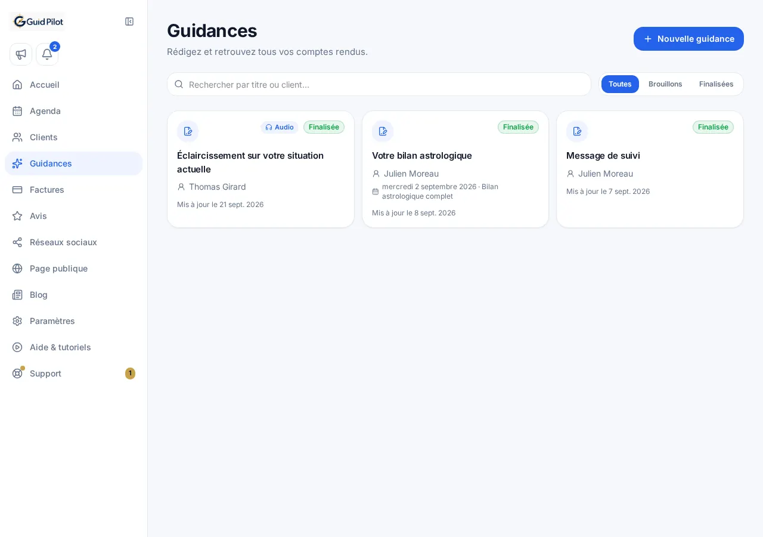Open Aide & tutoriels
Viewport: 763px width, 537px height.
(74, 347)
